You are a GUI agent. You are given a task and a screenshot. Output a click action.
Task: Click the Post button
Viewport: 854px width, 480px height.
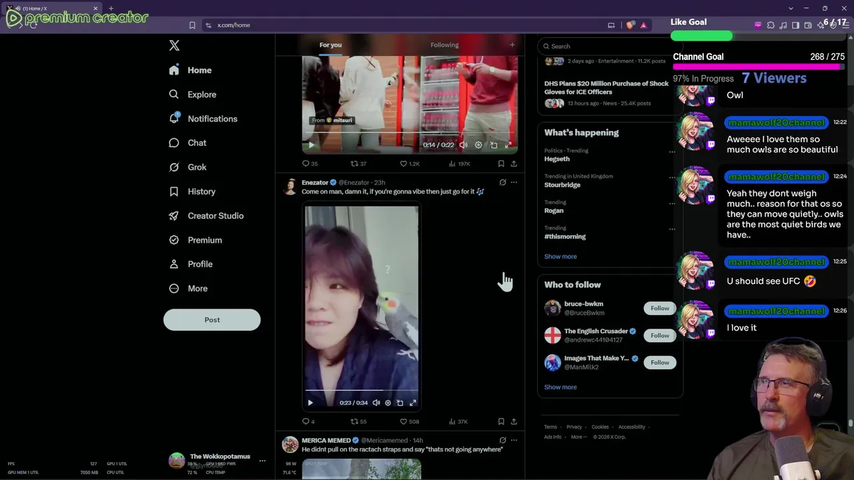(212, 320)
